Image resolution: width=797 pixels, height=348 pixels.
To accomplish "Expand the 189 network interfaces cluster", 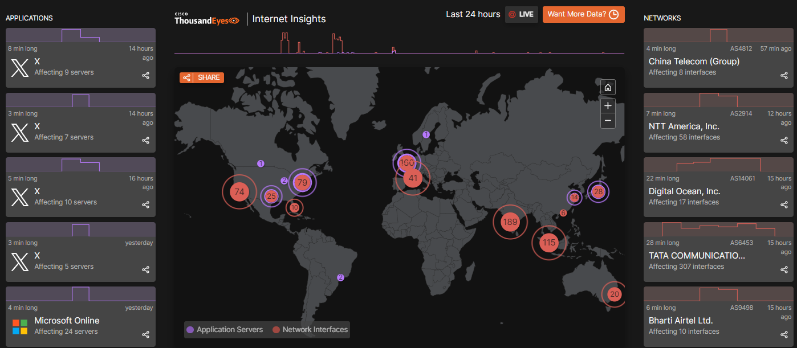I will click(510, 222).
